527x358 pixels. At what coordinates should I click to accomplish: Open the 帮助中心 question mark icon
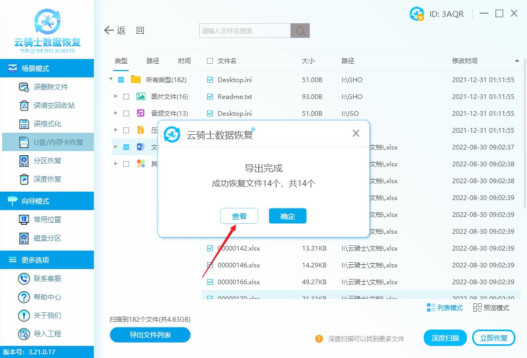click(24, 297)
